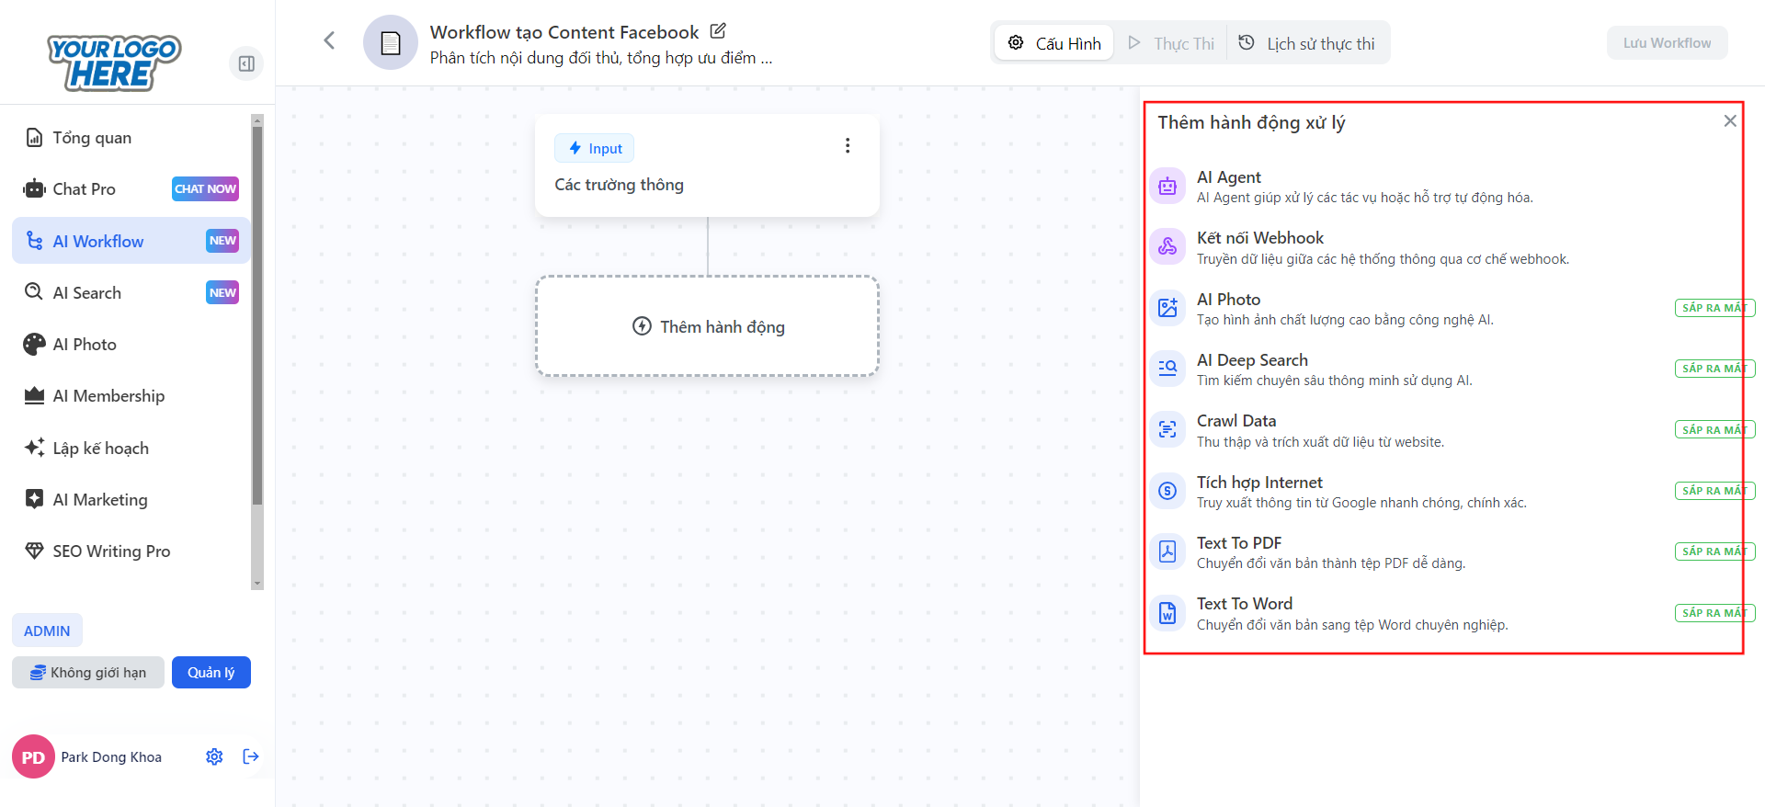Select the Kết nối Webhook icon
1765x807 pixels.
tap(1167, 246)
